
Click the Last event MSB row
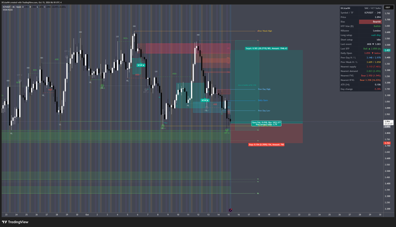pos(360,44)
